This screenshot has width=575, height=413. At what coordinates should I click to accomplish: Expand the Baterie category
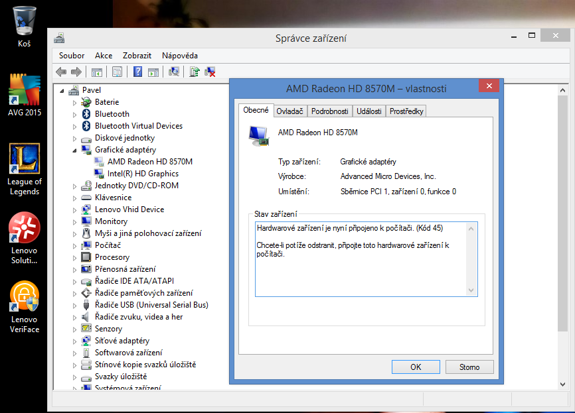(x=74, y=103)
